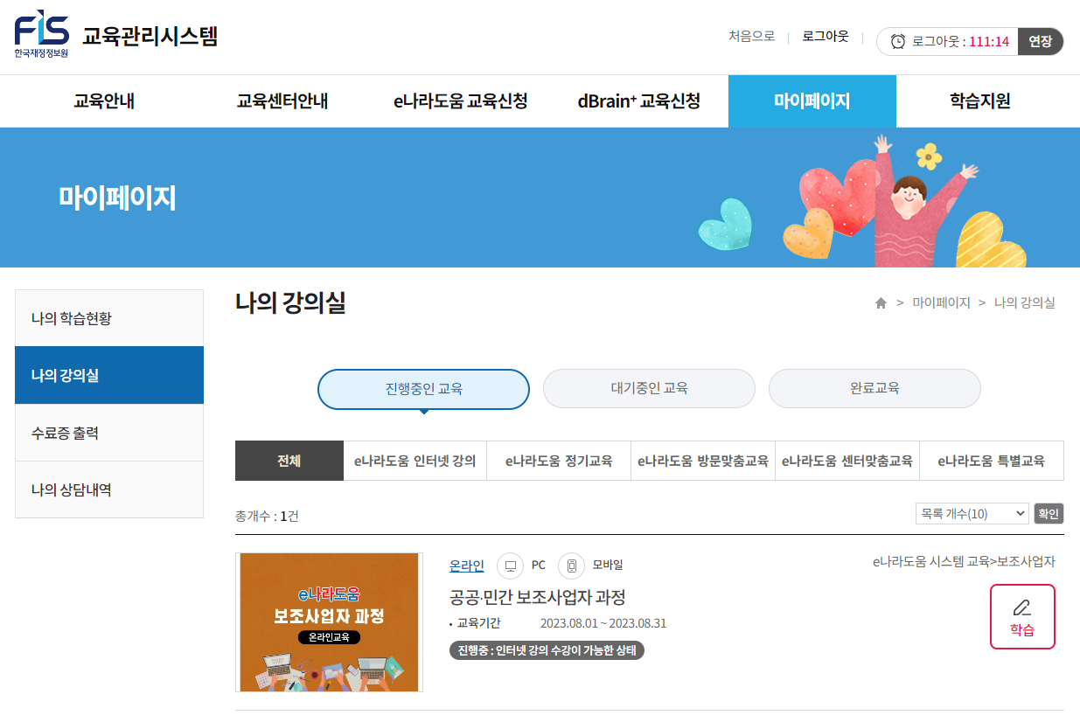Screen dimensions: 1080x715
Task: Click 마이페이지 in breadcrumb
Action: click(941, 302)
